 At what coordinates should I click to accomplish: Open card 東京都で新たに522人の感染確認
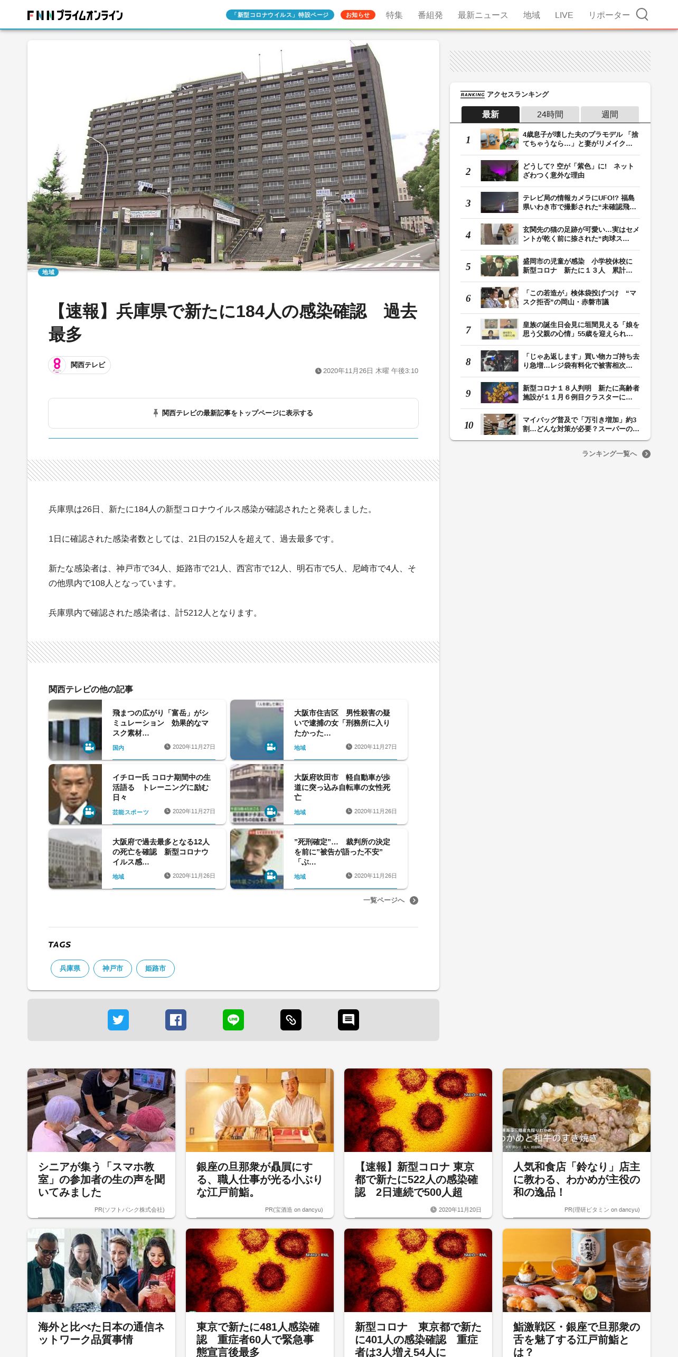(x=418, y=1143)
